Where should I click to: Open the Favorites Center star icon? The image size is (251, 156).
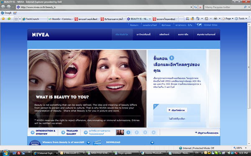(x=3, y=19)
